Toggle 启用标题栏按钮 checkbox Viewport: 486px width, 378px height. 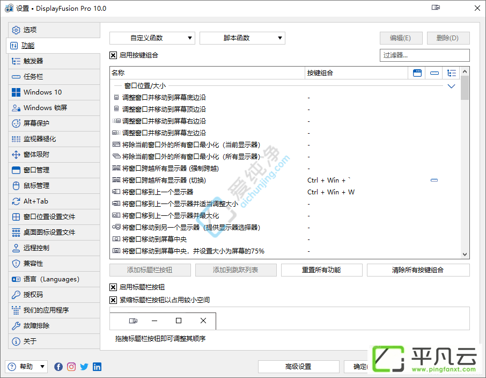[113, 287]
